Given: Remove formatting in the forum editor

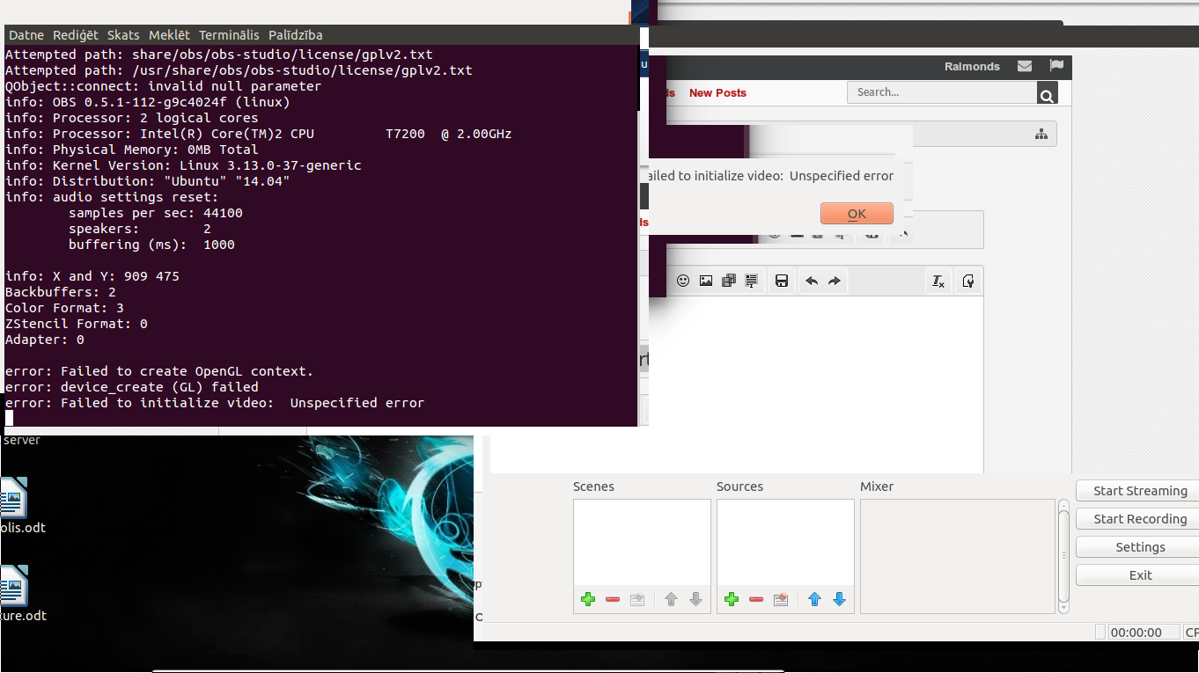Looking at the screenshot, I should pyautogui.click(x=938, y=281).
